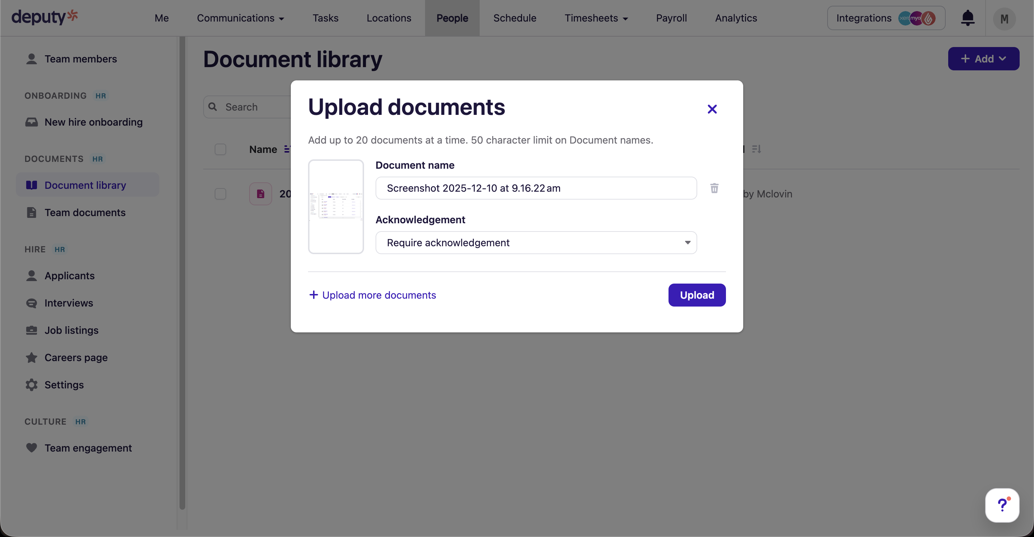Click the Team engagement heart icon
1034x537 pixels.
pos(32,448)
